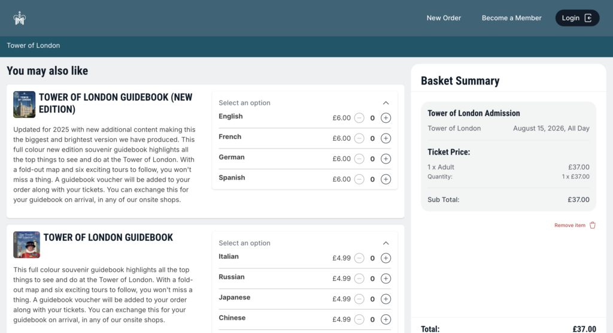Open New Order in the top navigation

tap(444, 18)
